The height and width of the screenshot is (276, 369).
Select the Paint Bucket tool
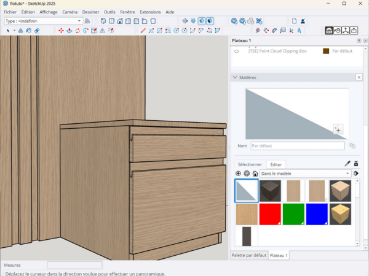pos(28,30)
